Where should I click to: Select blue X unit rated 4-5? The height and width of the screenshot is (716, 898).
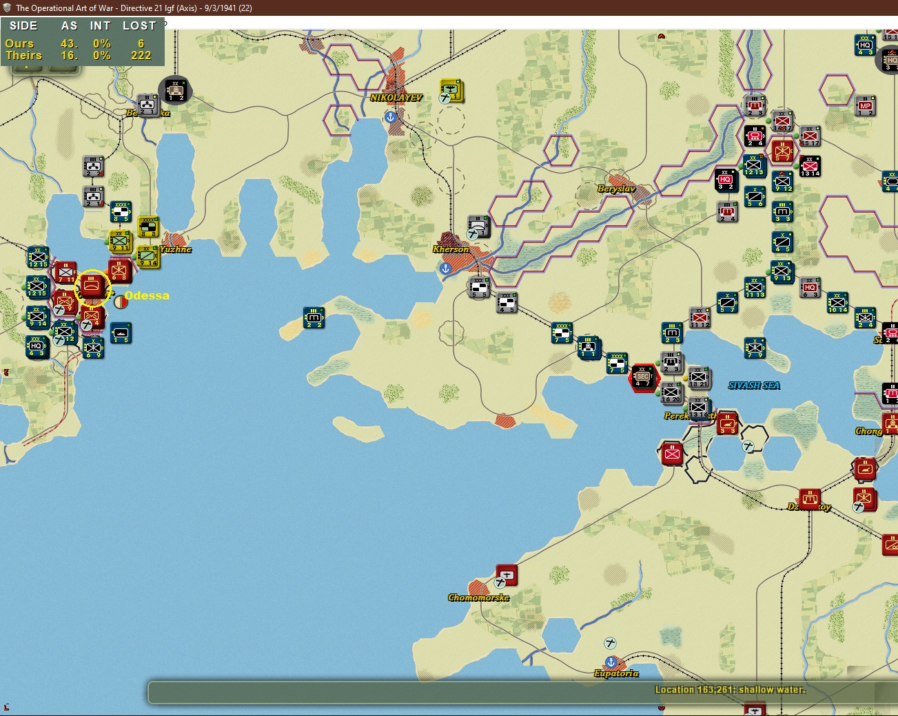pyautogui.click(x=782, y=242)
